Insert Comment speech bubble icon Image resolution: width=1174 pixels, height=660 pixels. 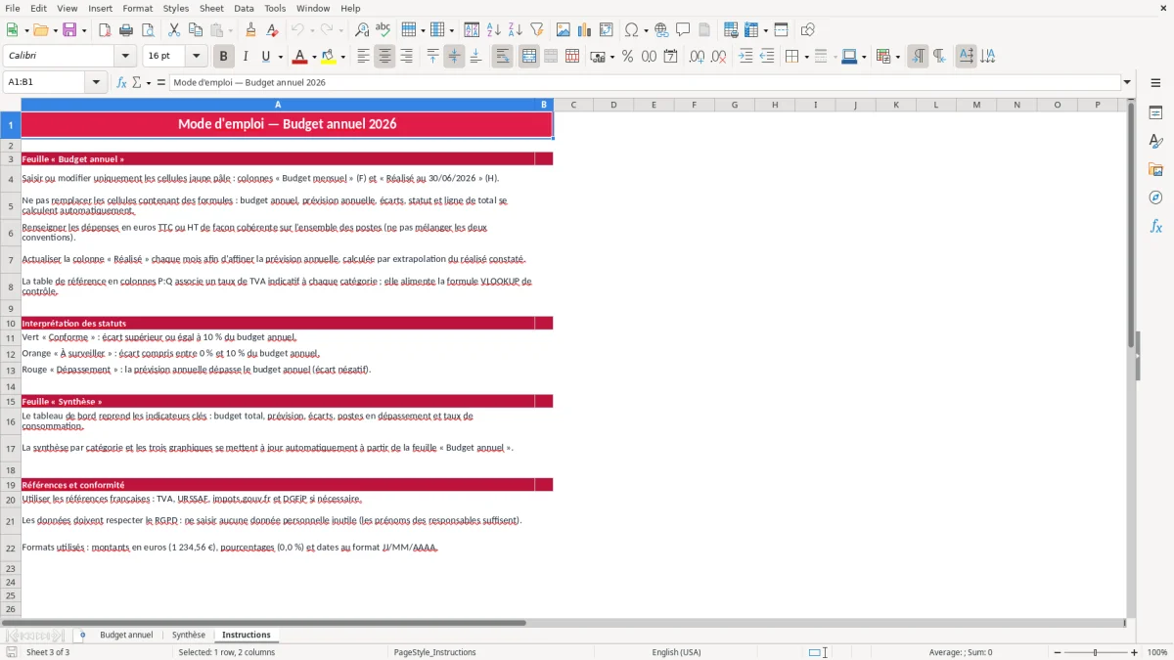coord(683,30)
